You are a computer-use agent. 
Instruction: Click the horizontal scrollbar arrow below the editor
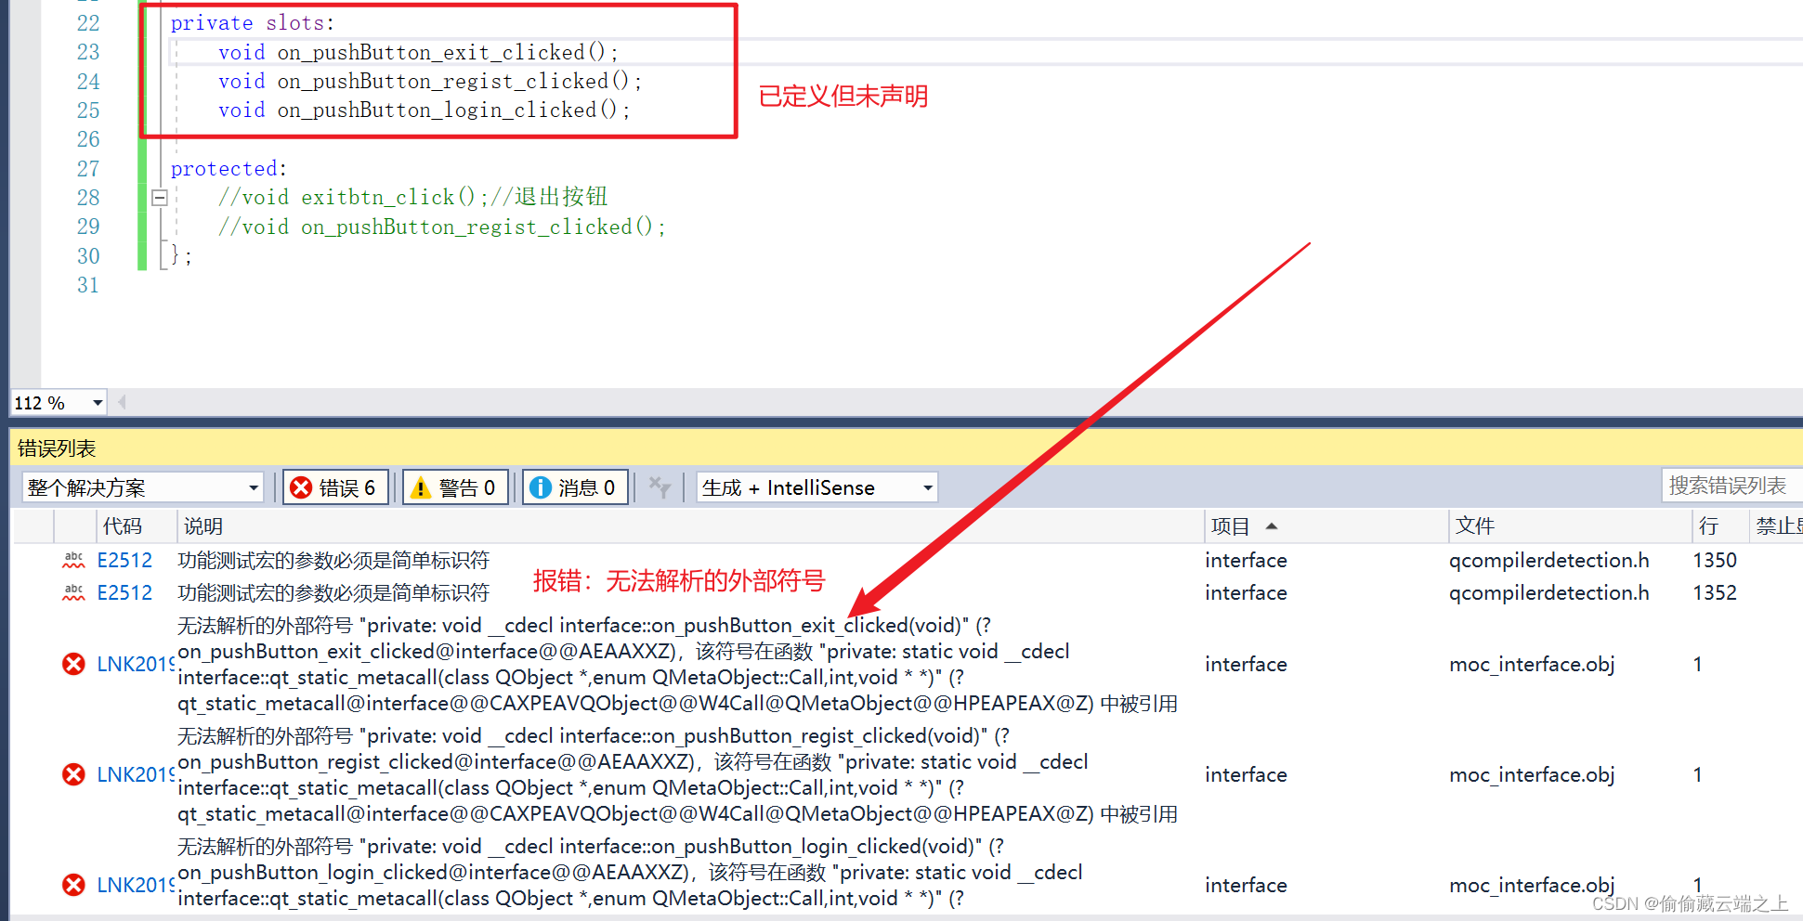(121, 402)
